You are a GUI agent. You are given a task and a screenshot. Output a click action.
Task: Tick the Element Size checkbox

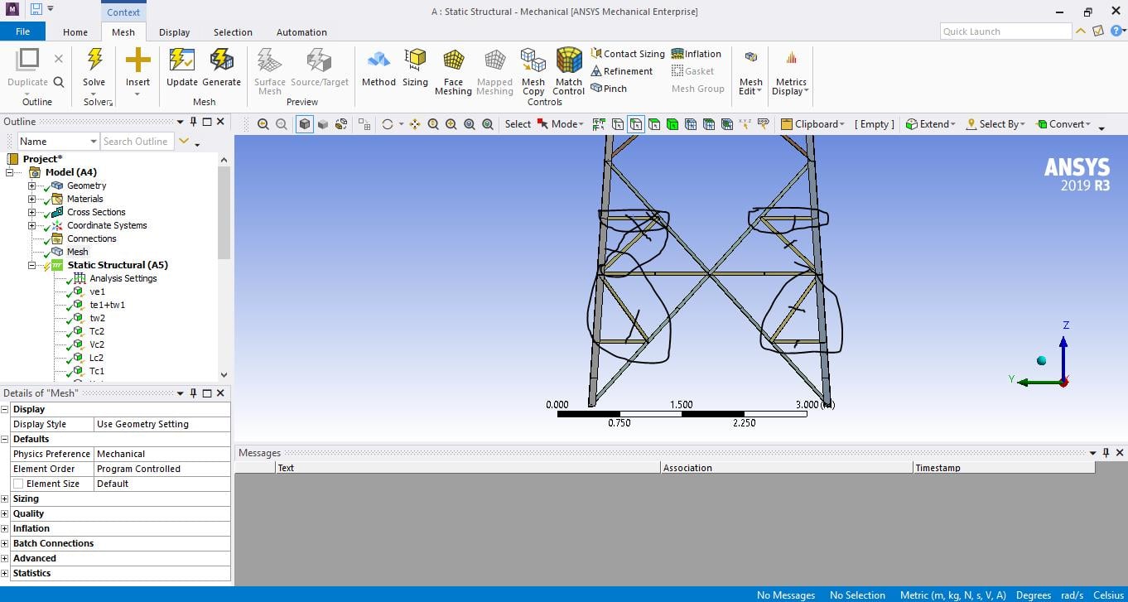18,484
